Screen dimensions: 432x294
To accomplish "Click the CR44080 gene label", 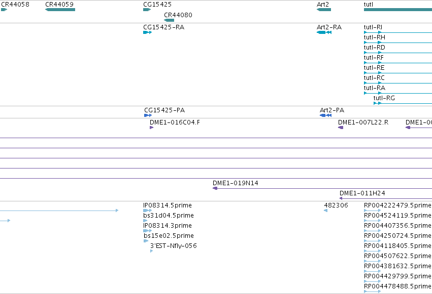I will (178, 15).
